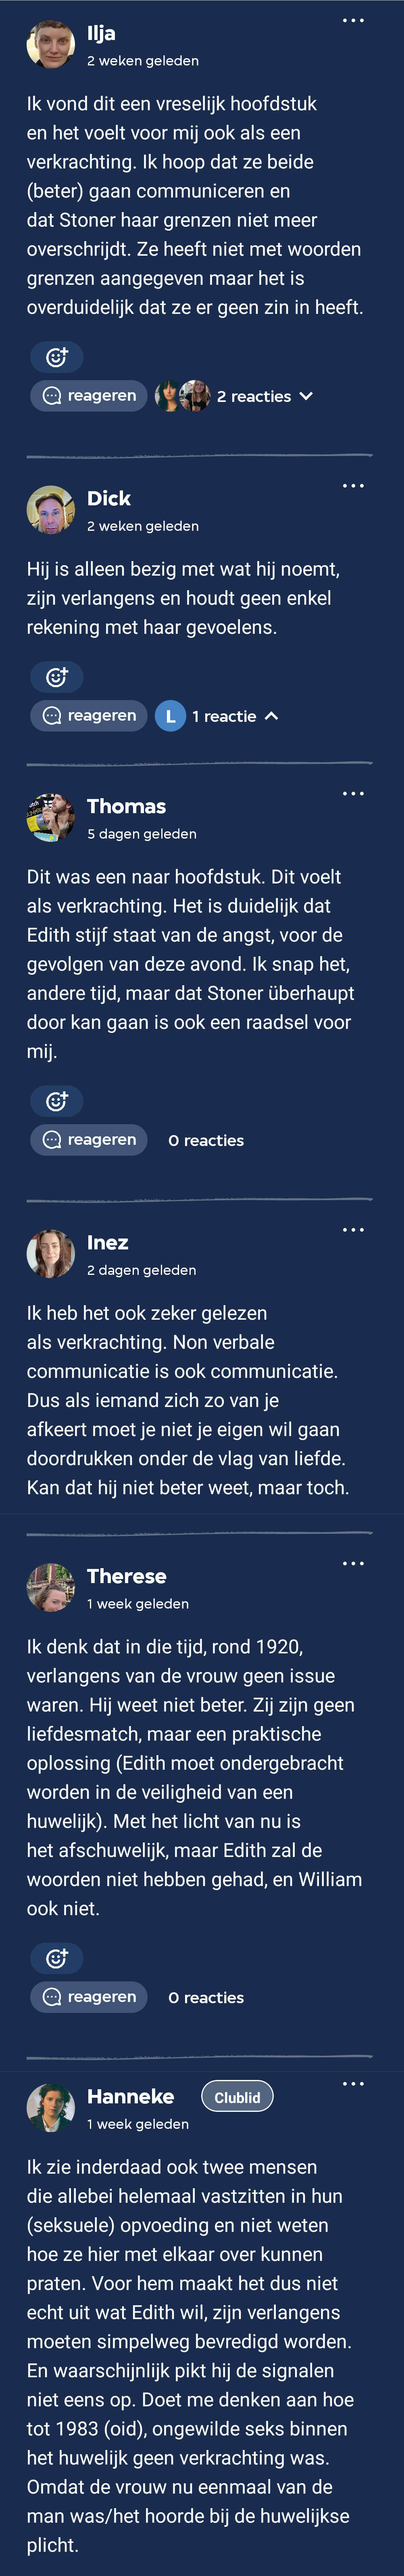The height and width of the screenshot is (2576, 404).
Task: Add emoji reaction to Thomas's comment
Action: (57, 1101)
